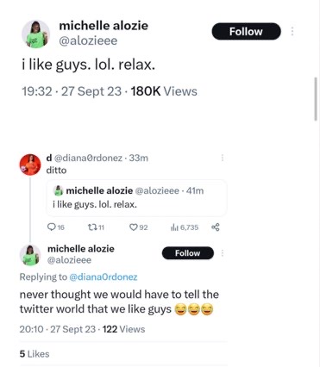
Task: Open the @dianaOrdonez mention link
Action: [x=104, y=277]
